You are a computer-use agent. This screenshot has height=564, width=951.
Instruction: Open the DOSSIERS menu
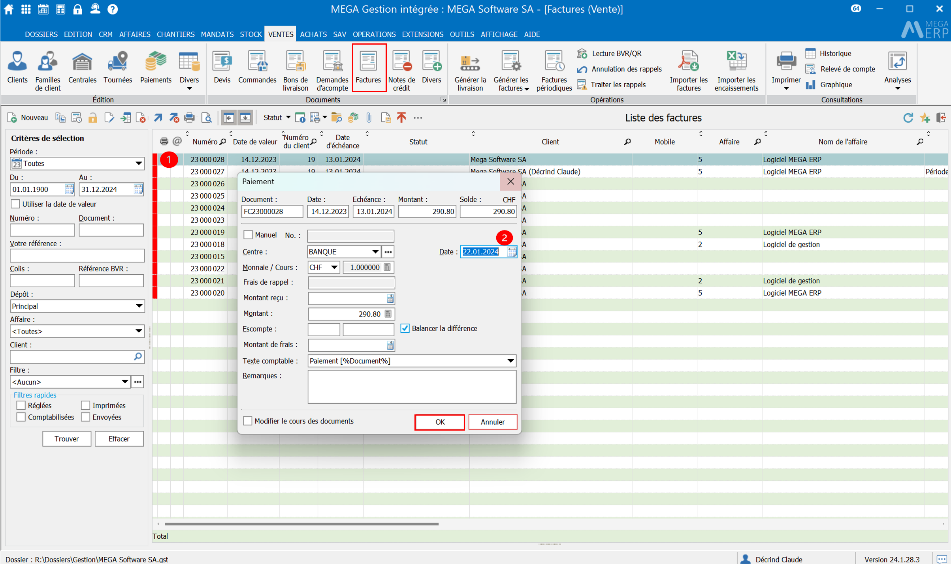click(41, 34)
